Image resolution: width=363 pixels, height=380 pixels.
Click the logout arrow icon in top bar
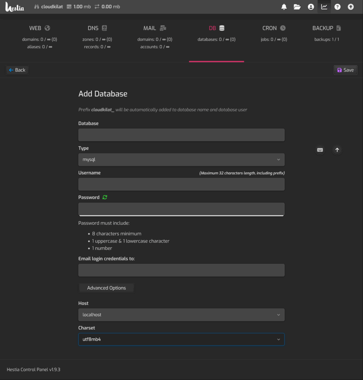coord(351,7)
